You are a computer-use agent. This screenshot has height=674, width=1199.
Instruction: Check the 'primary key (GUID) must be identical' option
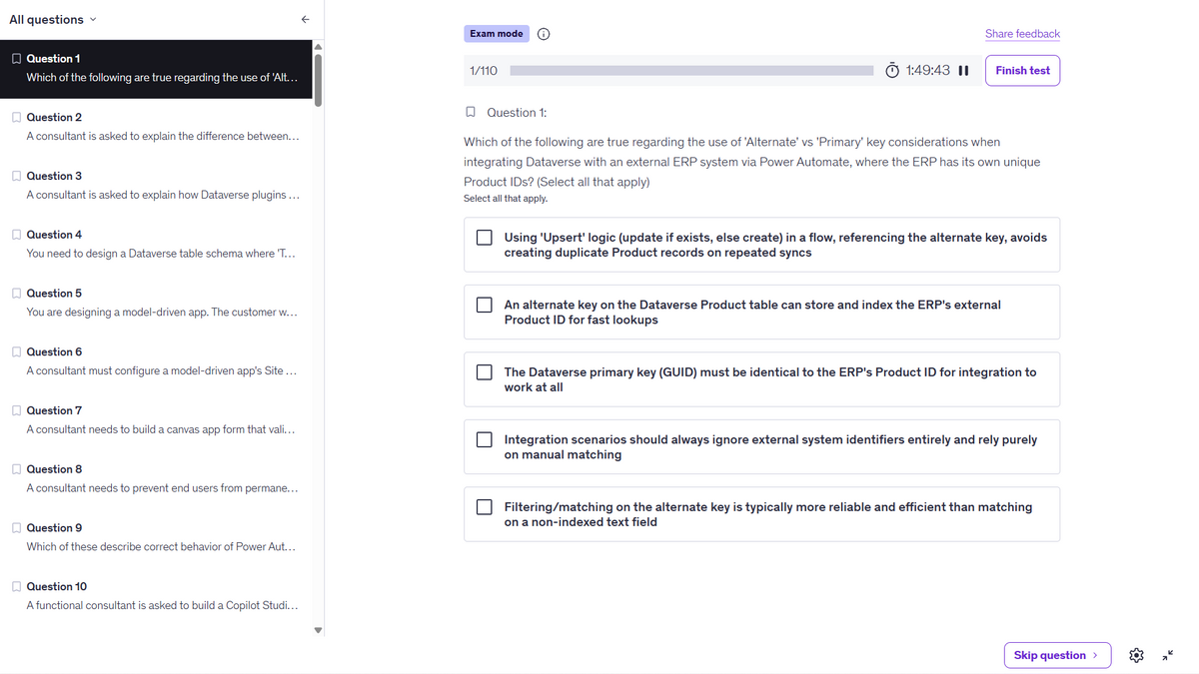[485, 371]
